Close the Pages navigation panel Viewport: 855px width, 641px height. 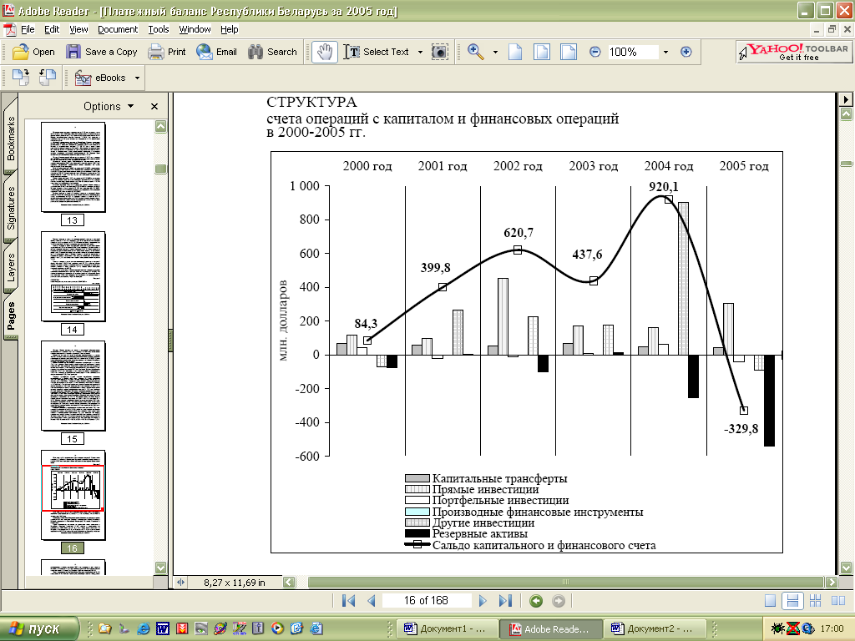click(154, 106)
